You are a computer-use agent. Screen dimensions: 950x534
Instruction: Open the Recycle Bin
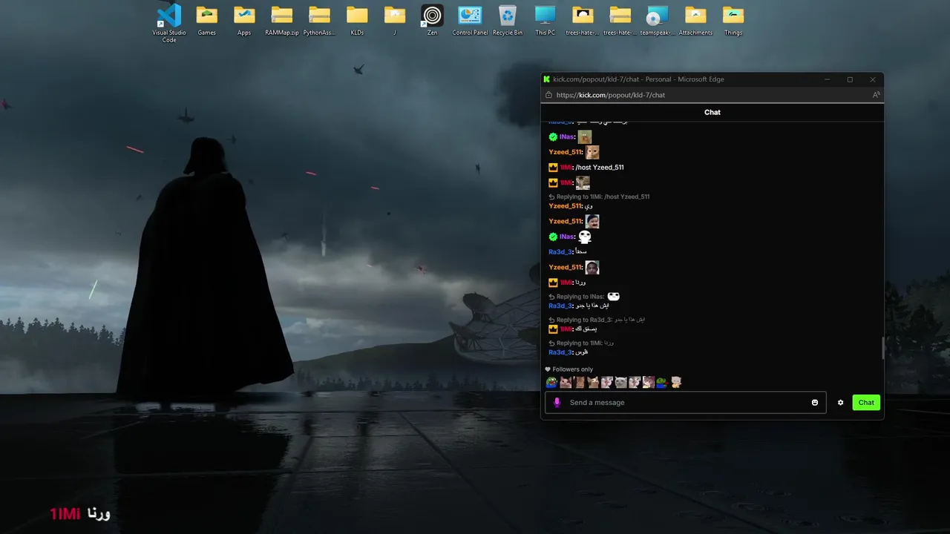[508, 21]
